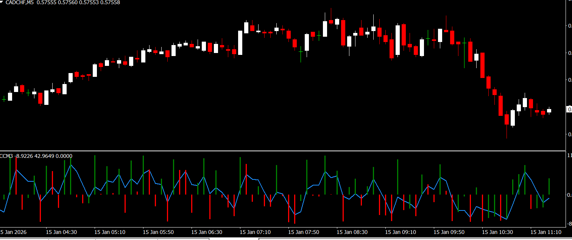Image resolution: width=572 pixels, height=240 pixels.
Task: Click the 15 Jan 08:30 time label
Action: [x=352, y=232]
